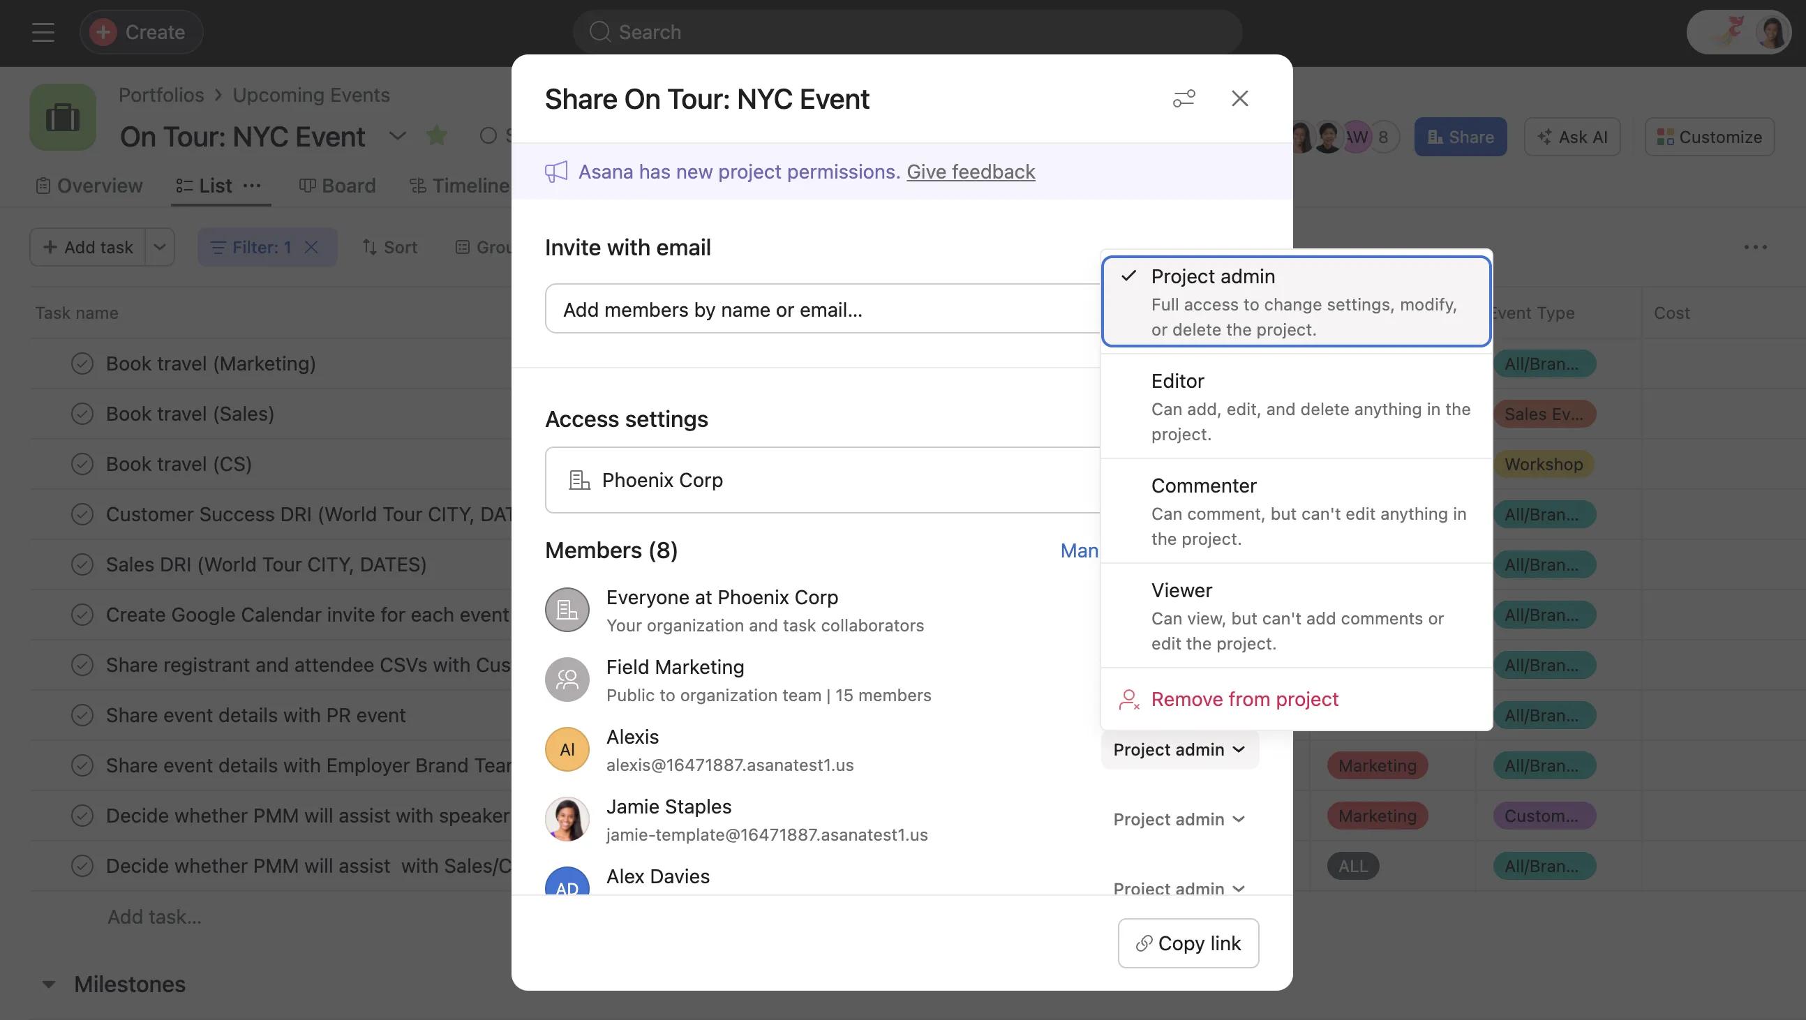Screen dimensions: 1806x1020
Task: Check off Share event details with PR event
Action: point(82,714)
